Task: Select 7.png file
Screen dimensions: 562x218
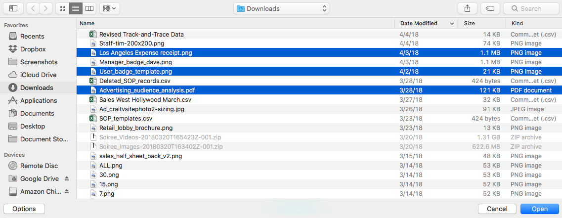Action: [319, 194]
